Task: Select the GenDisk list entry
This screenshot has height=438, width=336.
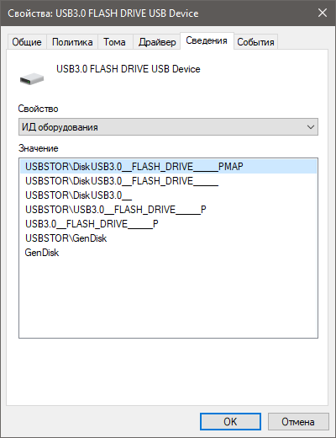Action: tap(42, 253)
